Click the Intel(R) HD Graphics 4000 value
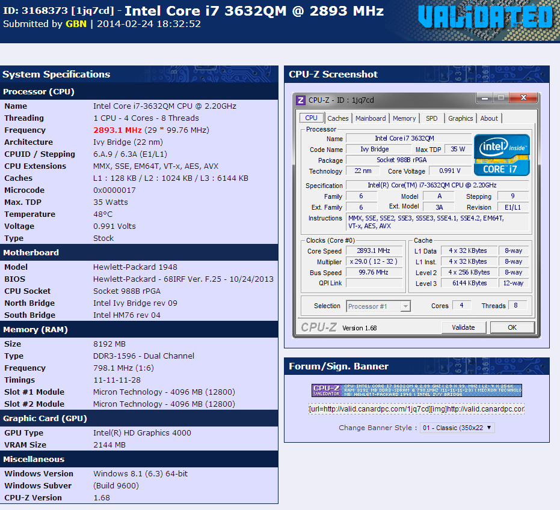560x510 pixels. click(x=142, y=433)
